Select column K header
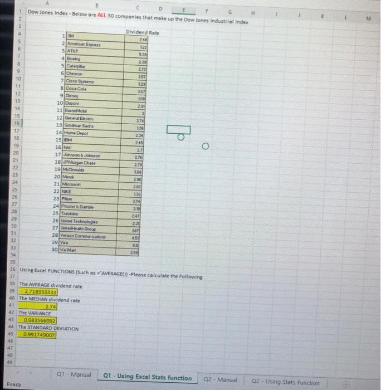This screenshot has height=390, width=381. tap(323, 16)
